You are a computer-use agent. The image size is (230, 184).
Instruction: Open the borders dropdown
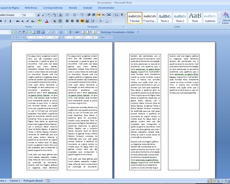point(110,21)
